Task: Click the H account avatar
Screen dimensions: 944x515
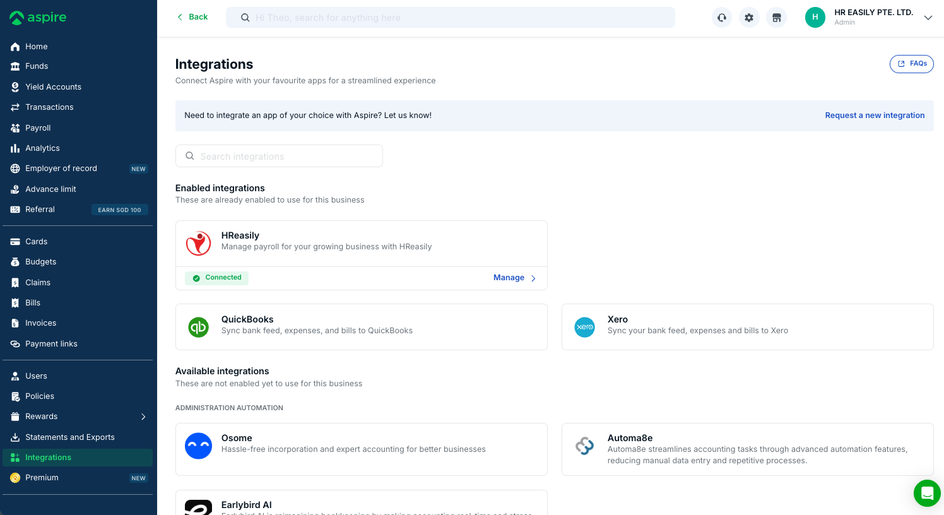Action: tap(815, 18)
